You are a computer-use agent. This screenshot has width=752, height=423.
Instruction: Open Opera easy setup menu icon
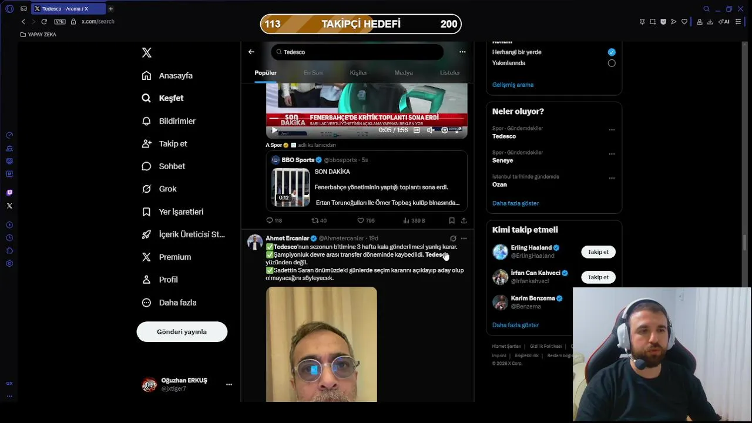[x=738, y=22]
